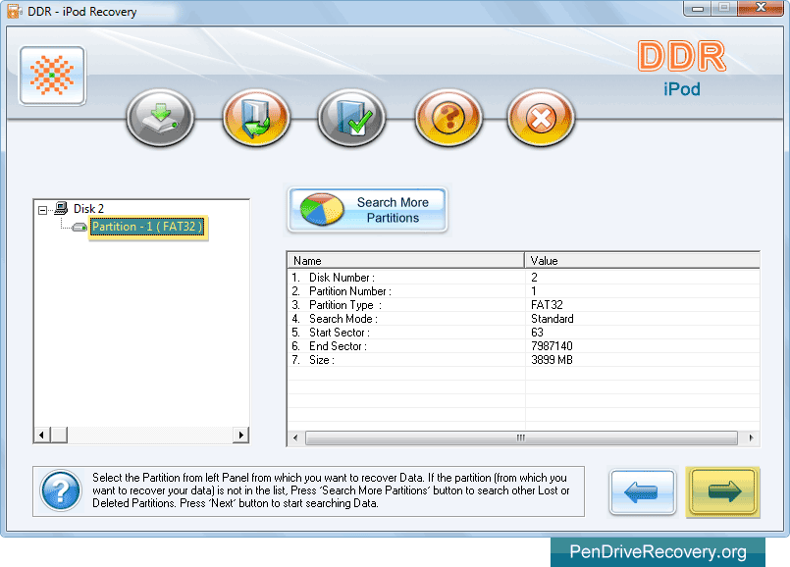The height and width of the screenshot is (567, 790).
Task: Click the orange X exit icon
Action: [x=541, y=119]
